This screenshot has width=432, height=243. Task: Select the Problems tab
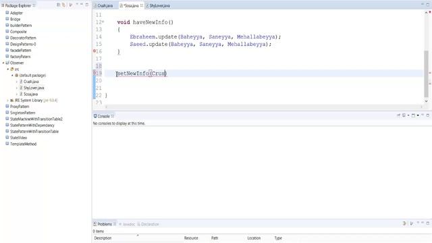pos(105,224)
